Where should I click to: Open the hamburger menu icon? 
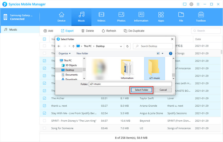pyautogui.click(x=198, y=4)
